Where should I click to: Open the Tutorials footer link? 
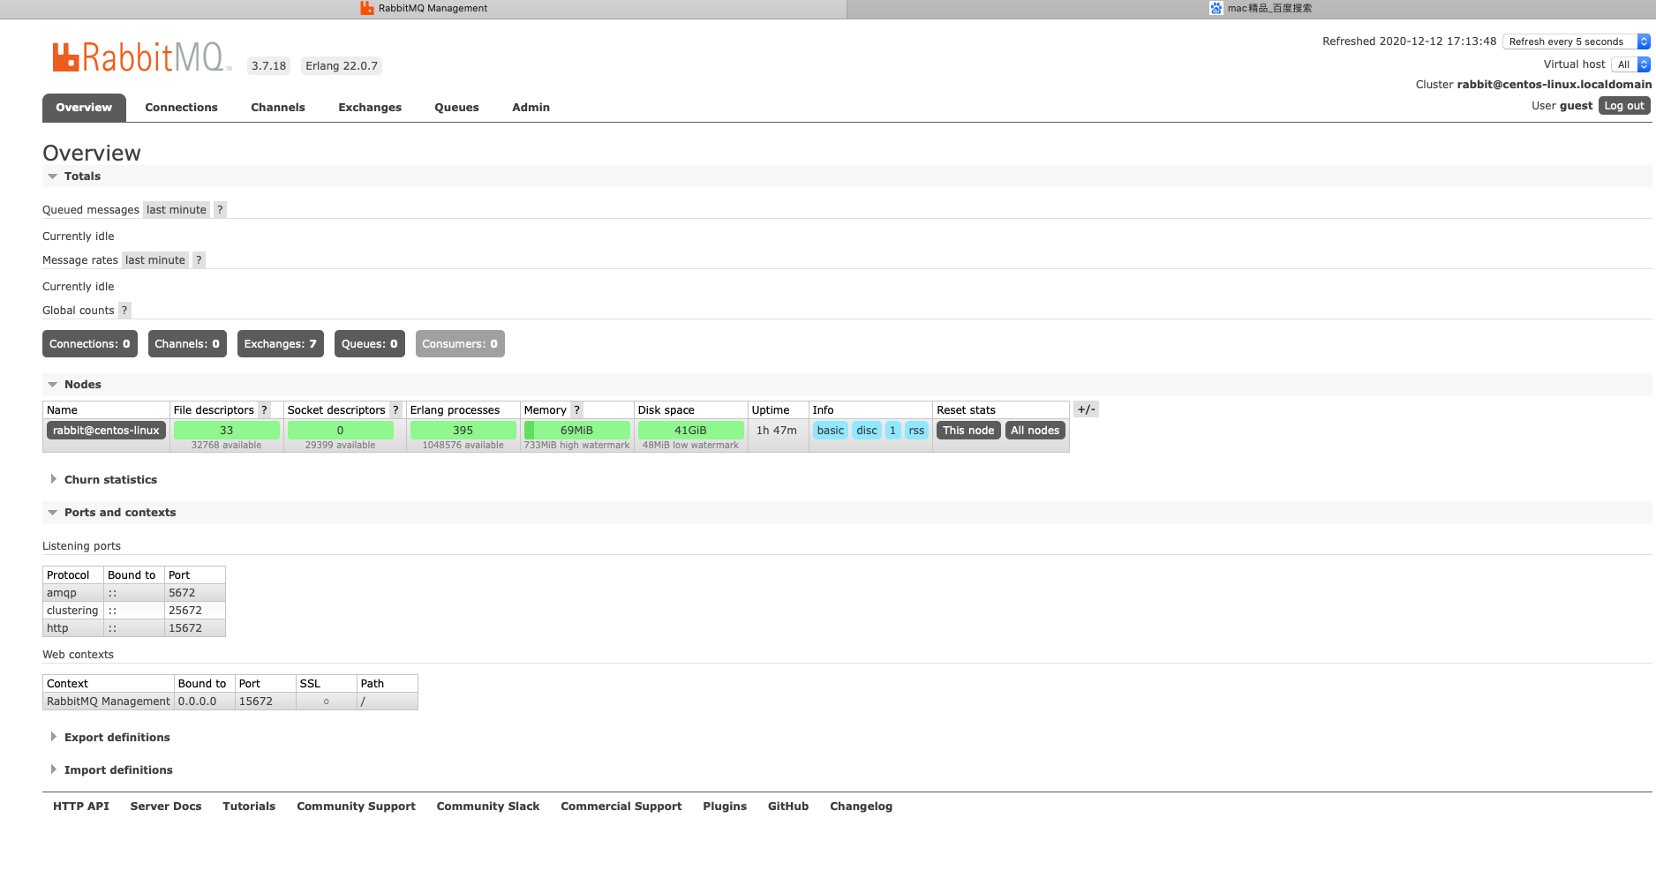(249, 807)
